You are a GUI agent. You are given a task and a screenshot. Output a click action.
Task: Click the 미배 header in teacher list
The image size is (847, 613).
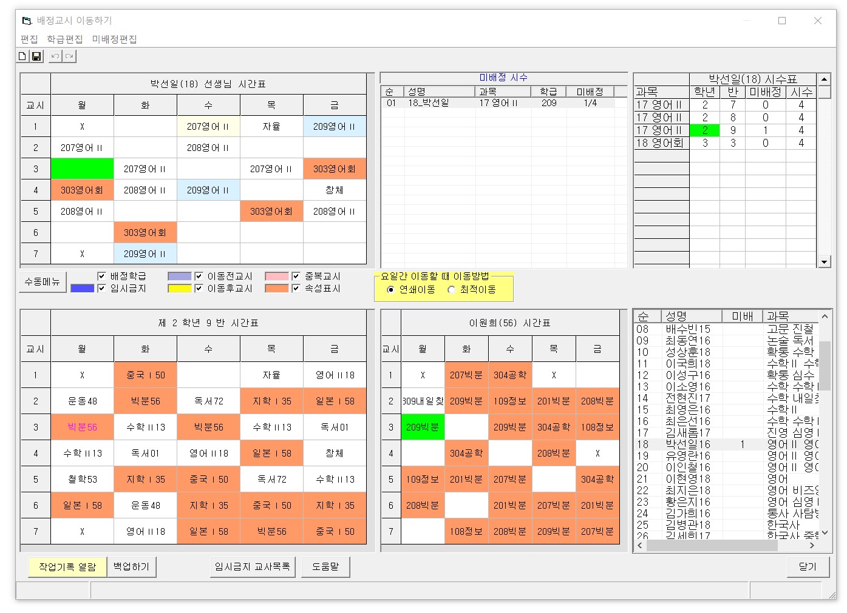(x=742, y=316)
